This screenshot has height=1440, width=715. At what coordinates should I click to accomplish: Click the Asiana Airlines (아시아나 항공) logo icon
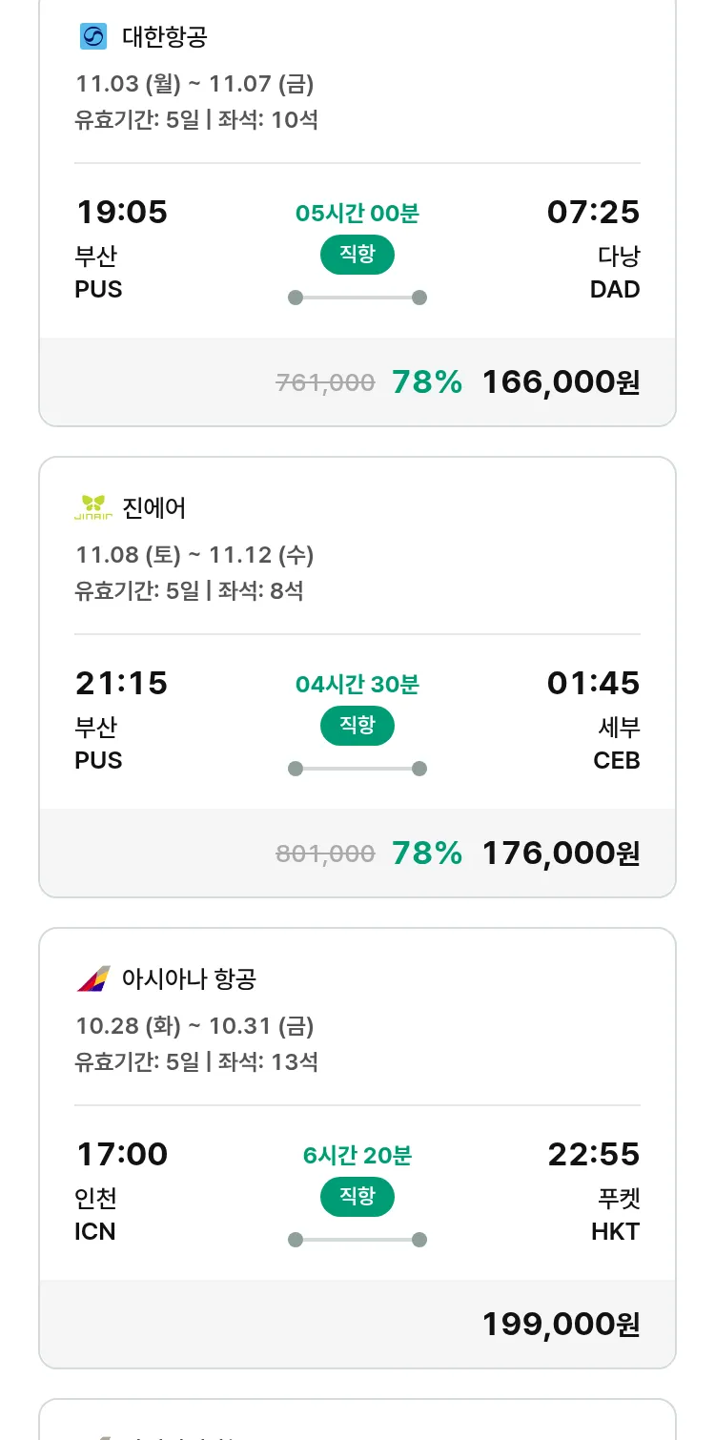tap(93, 979)
